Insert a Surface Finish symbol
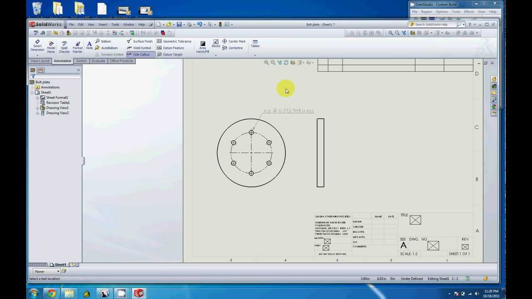This screenshot has height=299, width=532. [140, 41]
